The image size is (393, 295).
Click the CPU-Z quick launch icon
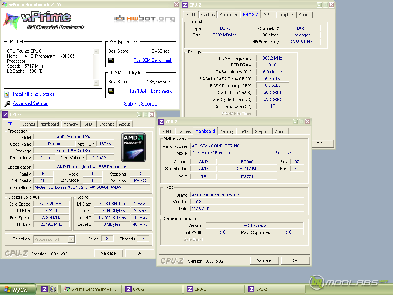click(45, 289)
